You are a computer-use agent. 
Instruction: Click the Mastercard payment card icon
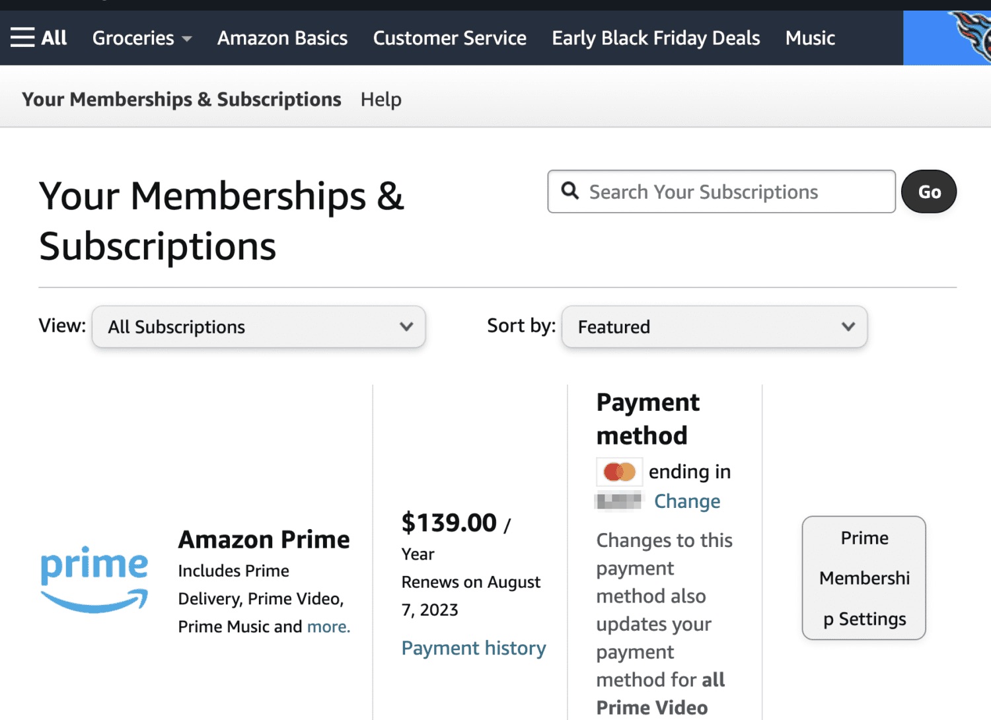(x=618, y=471)
